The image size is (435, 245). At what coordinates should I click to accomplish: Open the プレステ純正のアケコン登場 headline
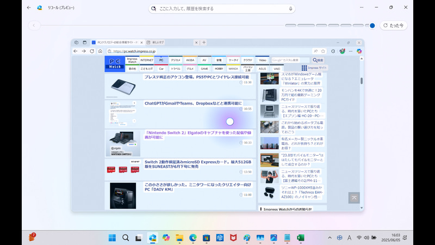(x=197, y=77)
